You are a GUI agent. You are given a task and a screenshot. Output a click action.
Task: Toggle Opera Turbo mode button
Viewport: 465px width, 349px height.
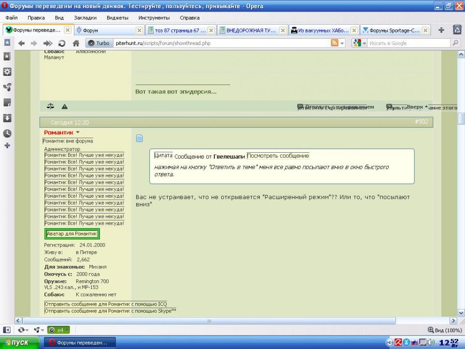click(99, 43)
